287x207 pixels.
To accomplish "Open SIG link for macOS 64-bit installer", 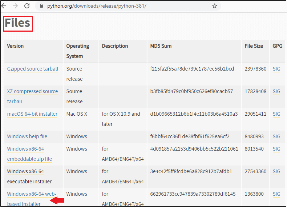I will [x=276, y=114].
